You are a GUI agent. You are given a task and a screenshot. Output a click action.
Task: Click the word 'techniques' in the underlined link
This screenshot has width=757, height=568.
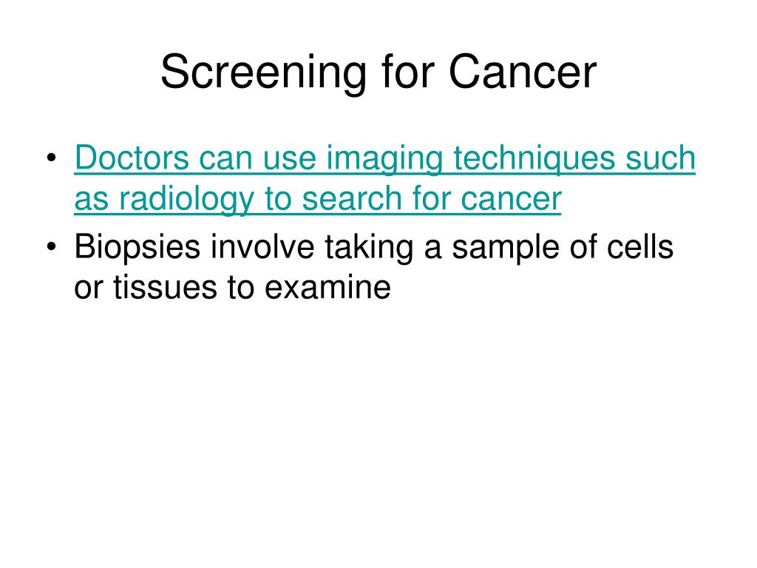534,158
